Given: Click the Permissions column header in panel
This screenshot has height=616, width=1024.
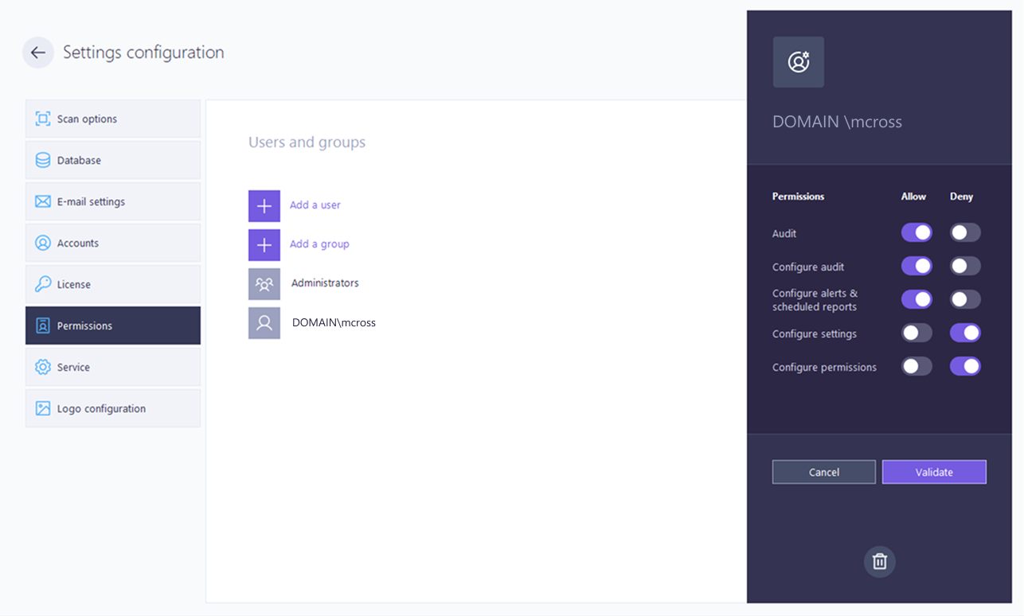Looking at the screenshot, I should pyautogui.click(x=799, y=197).
